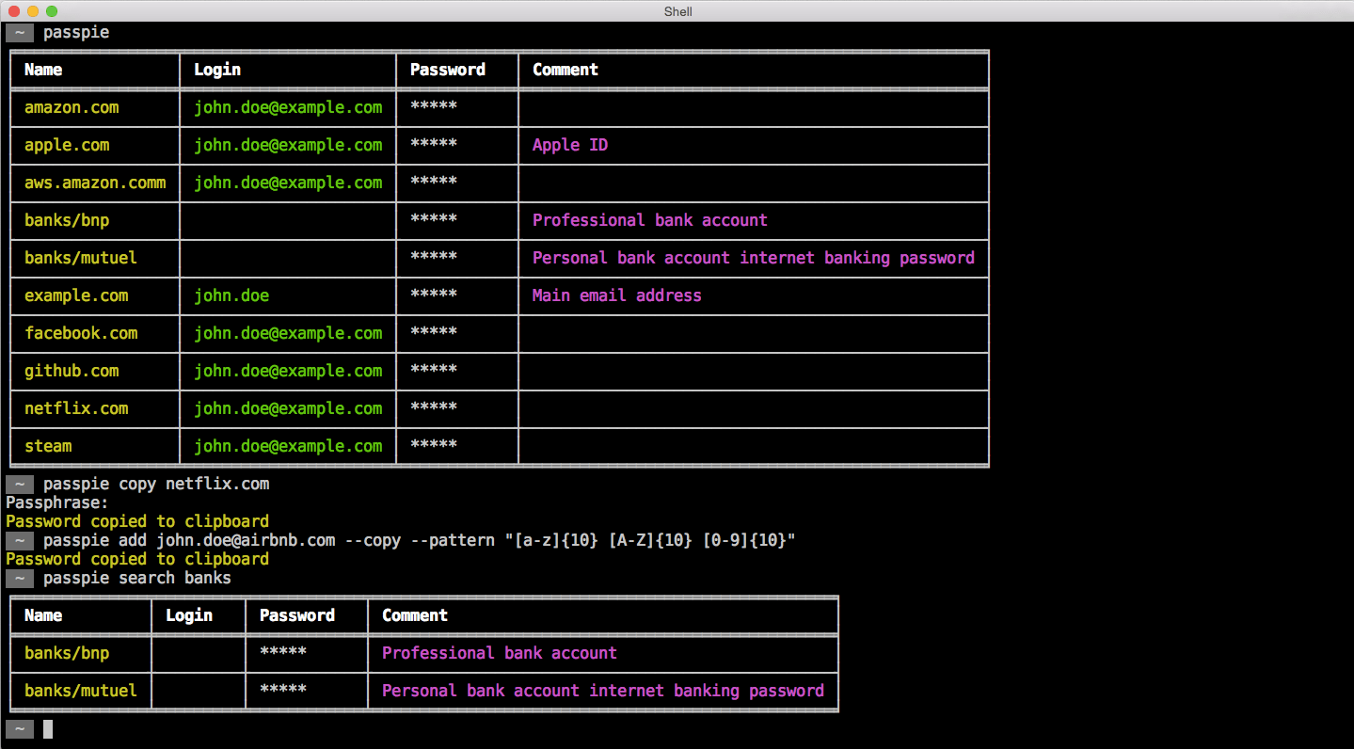The image size is (1354, 749).
Task: Click masked password in steam row
Action: (434, 445)
